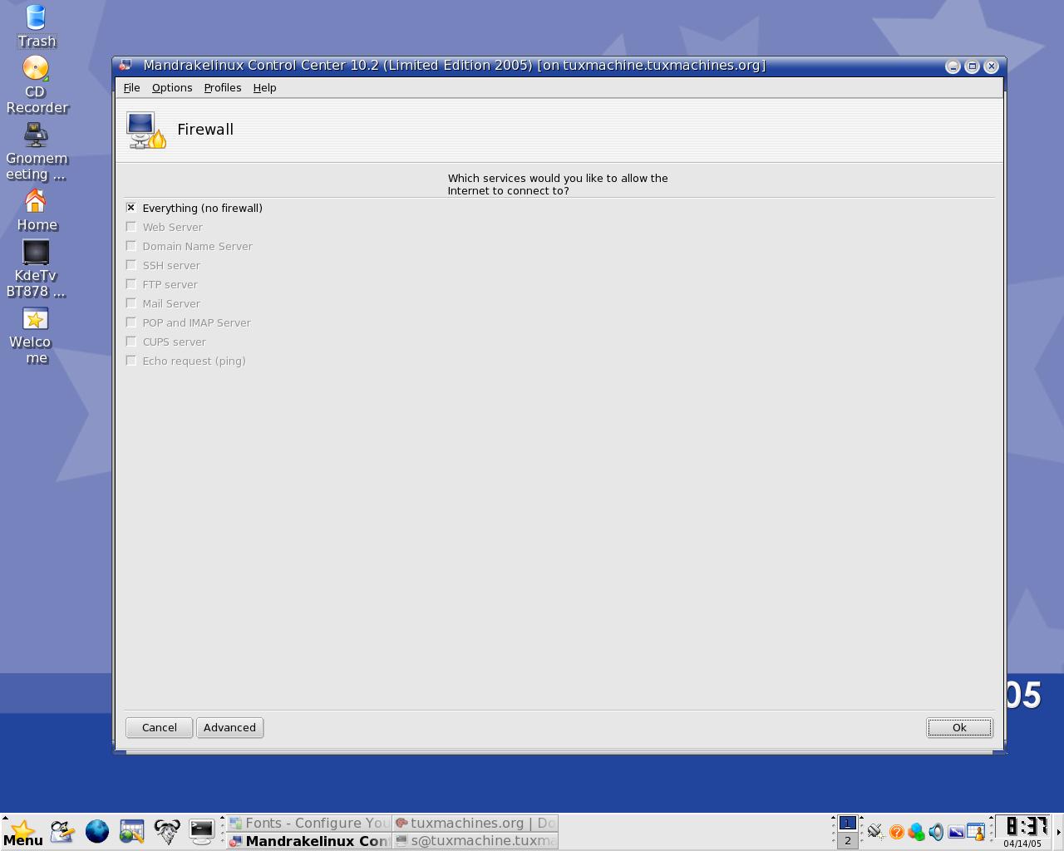Click the Cancel button
Screen dimensions: 1064x851
click(159, 727)
